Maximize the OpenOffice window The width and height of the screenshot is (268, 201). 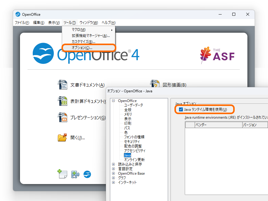[x=234, y=14]
